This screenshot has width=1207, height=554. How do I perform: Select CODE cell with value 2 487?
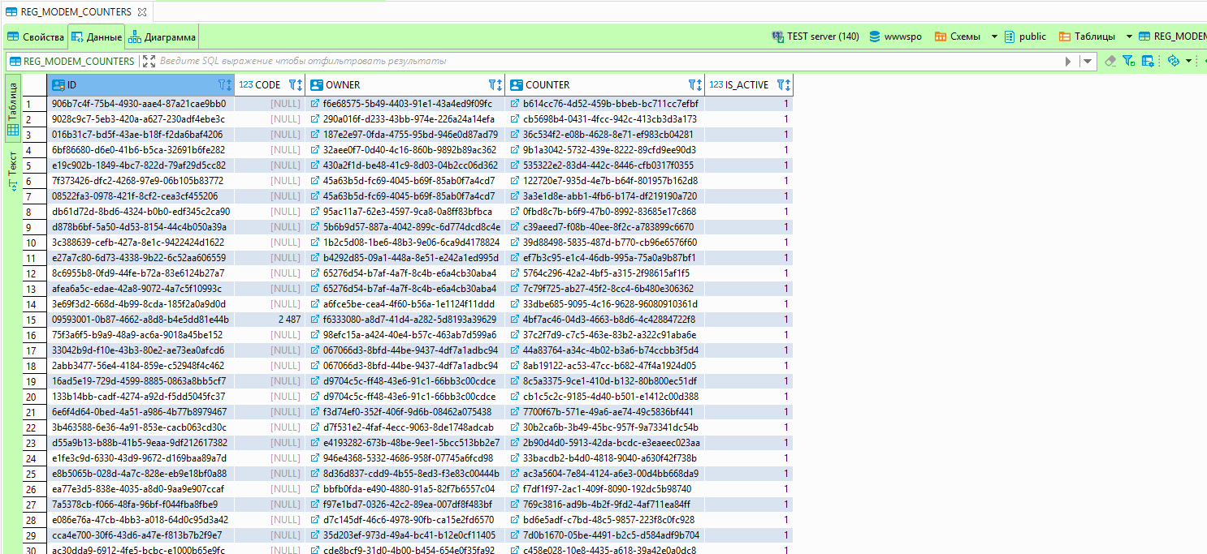(270, 320)
